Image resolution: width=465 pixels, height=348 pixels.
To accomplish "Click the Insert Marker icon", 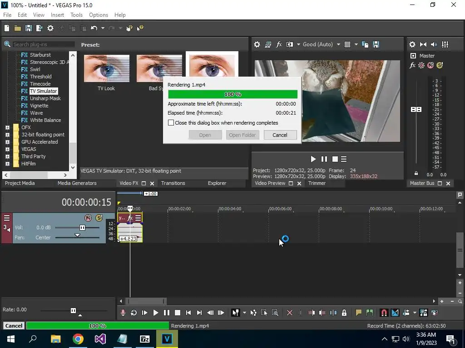I will 359,313.
